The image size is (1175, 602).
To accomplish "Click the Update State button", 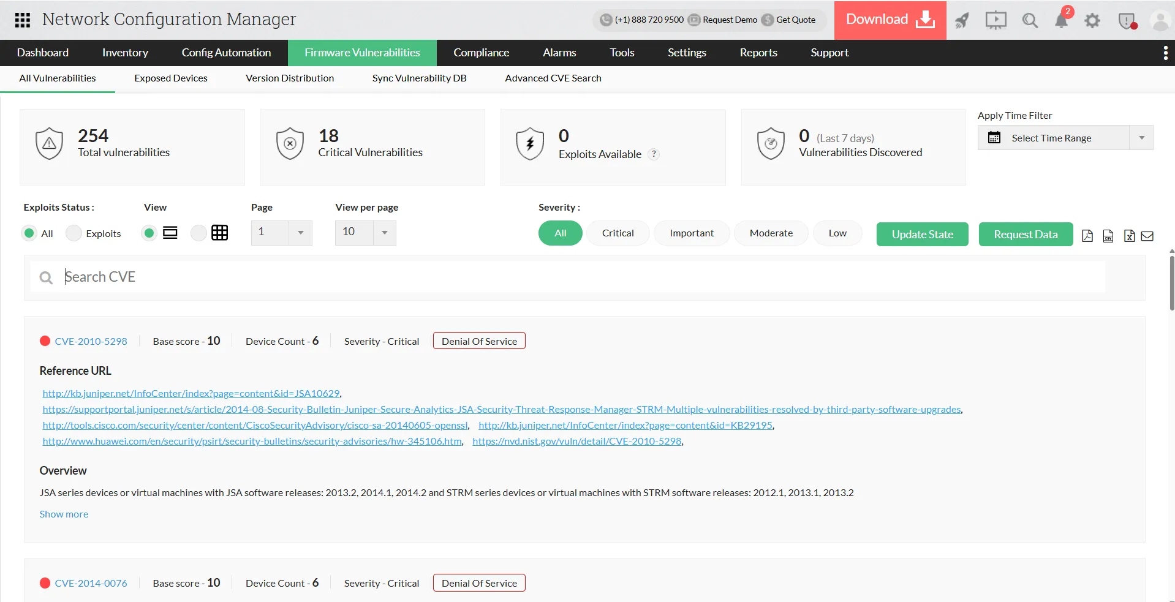I will (x=923, y=234).
